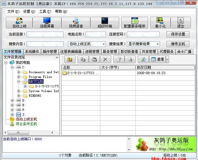198x160 pixels.
Task: Click the 自动上线 (auto online) toolbar icon
Action: pyautogui.click(x=19, y=22)
